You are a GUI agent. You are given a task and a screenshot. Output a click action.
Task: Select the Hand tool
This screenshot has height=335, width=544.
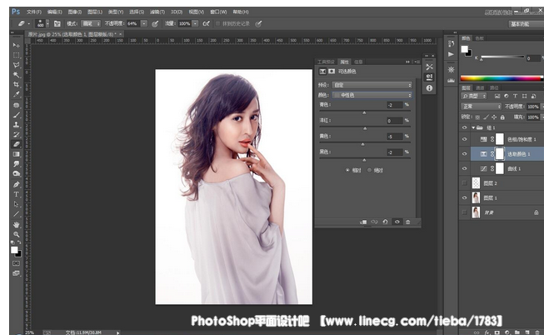17,224
